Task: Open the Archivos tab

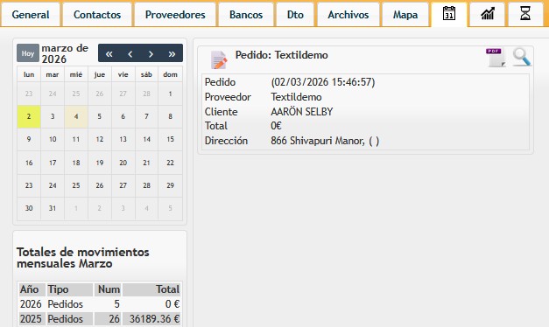Action: 348,15
